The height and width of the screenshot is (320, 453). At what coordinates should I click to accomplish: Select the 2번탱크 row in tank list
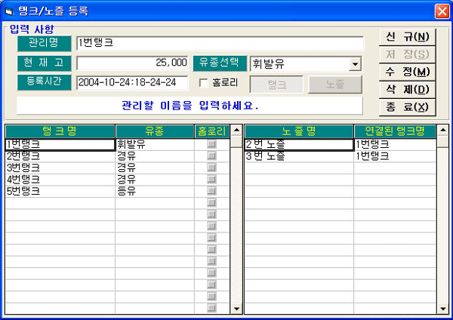click(60, 156)
